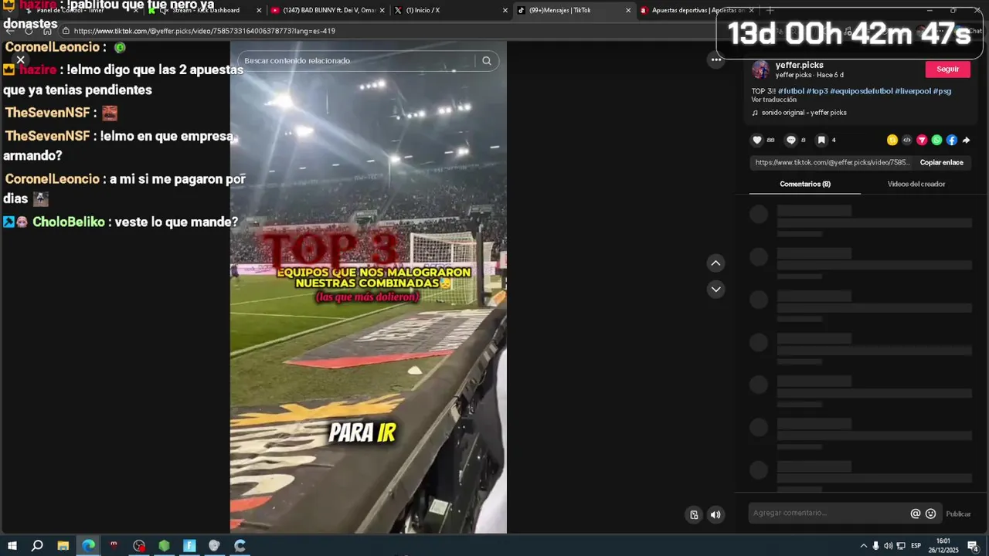The width and height of the screenshot is (989, 556).
Task: Click the blue F taskbar icon
Action: tap(189, 546)
